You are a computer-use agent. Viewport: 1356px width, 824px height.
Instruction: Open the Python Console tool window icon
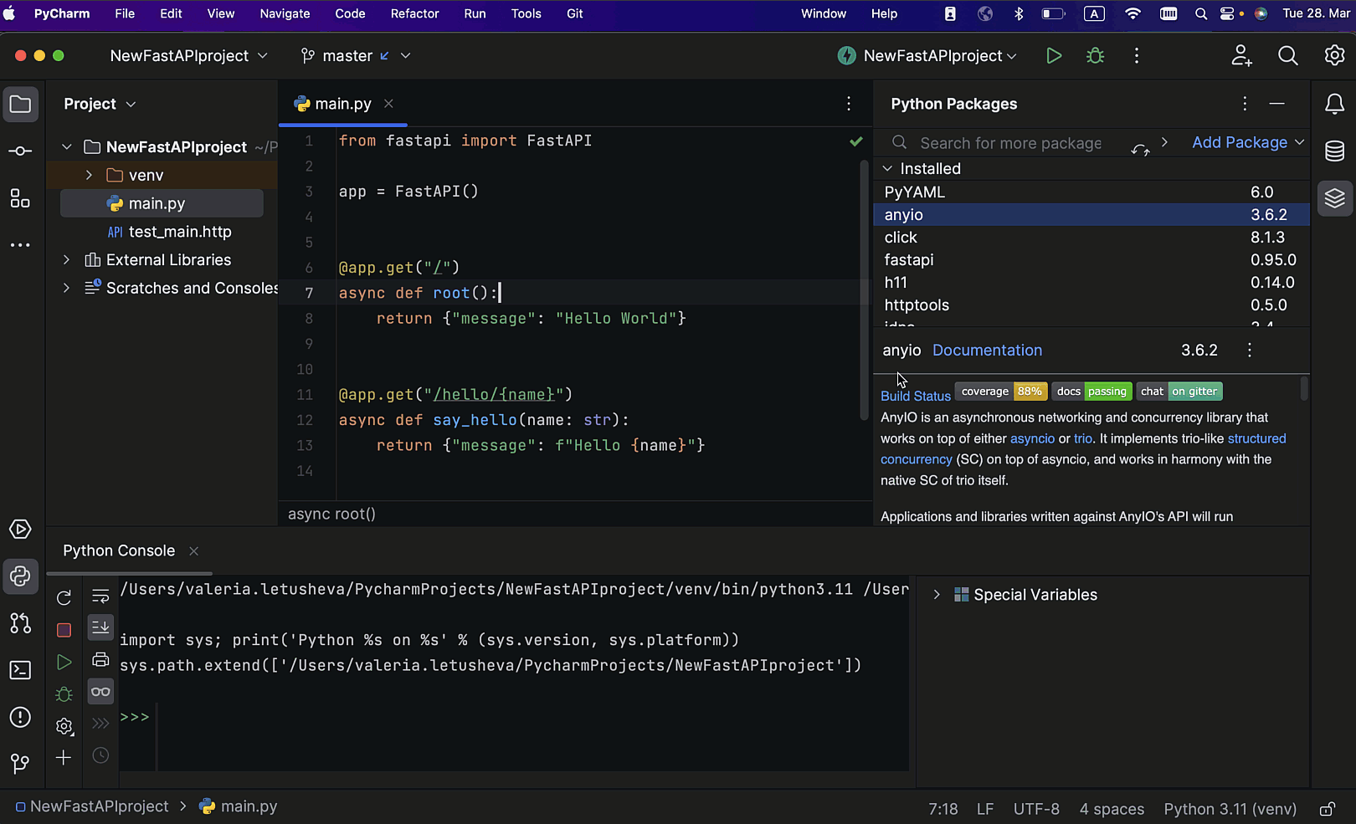click(21, 576)
